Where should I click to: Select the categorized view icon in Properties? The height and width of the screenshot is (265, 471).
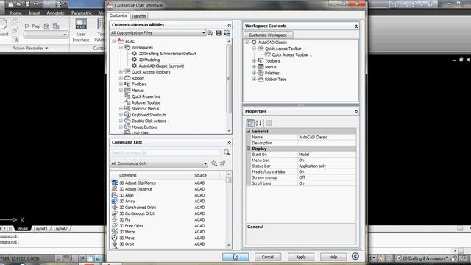pyautogui.click(x=250, y=123)
